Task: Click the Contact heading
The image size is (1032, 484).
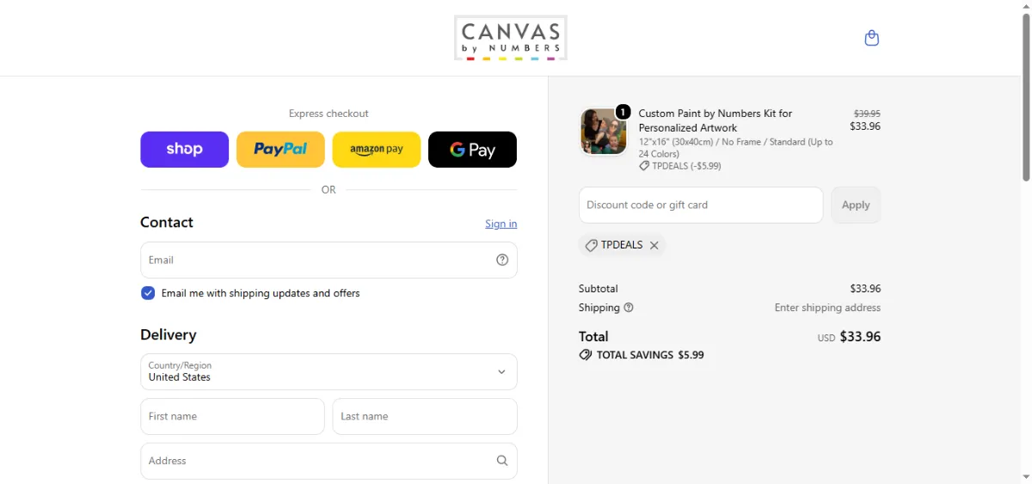Action: (167, 222)
